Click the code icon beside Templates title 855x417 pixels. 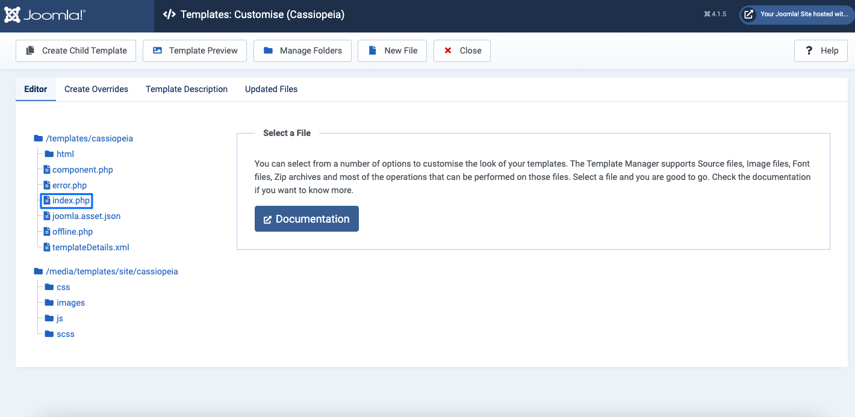(x=169, y=14)
